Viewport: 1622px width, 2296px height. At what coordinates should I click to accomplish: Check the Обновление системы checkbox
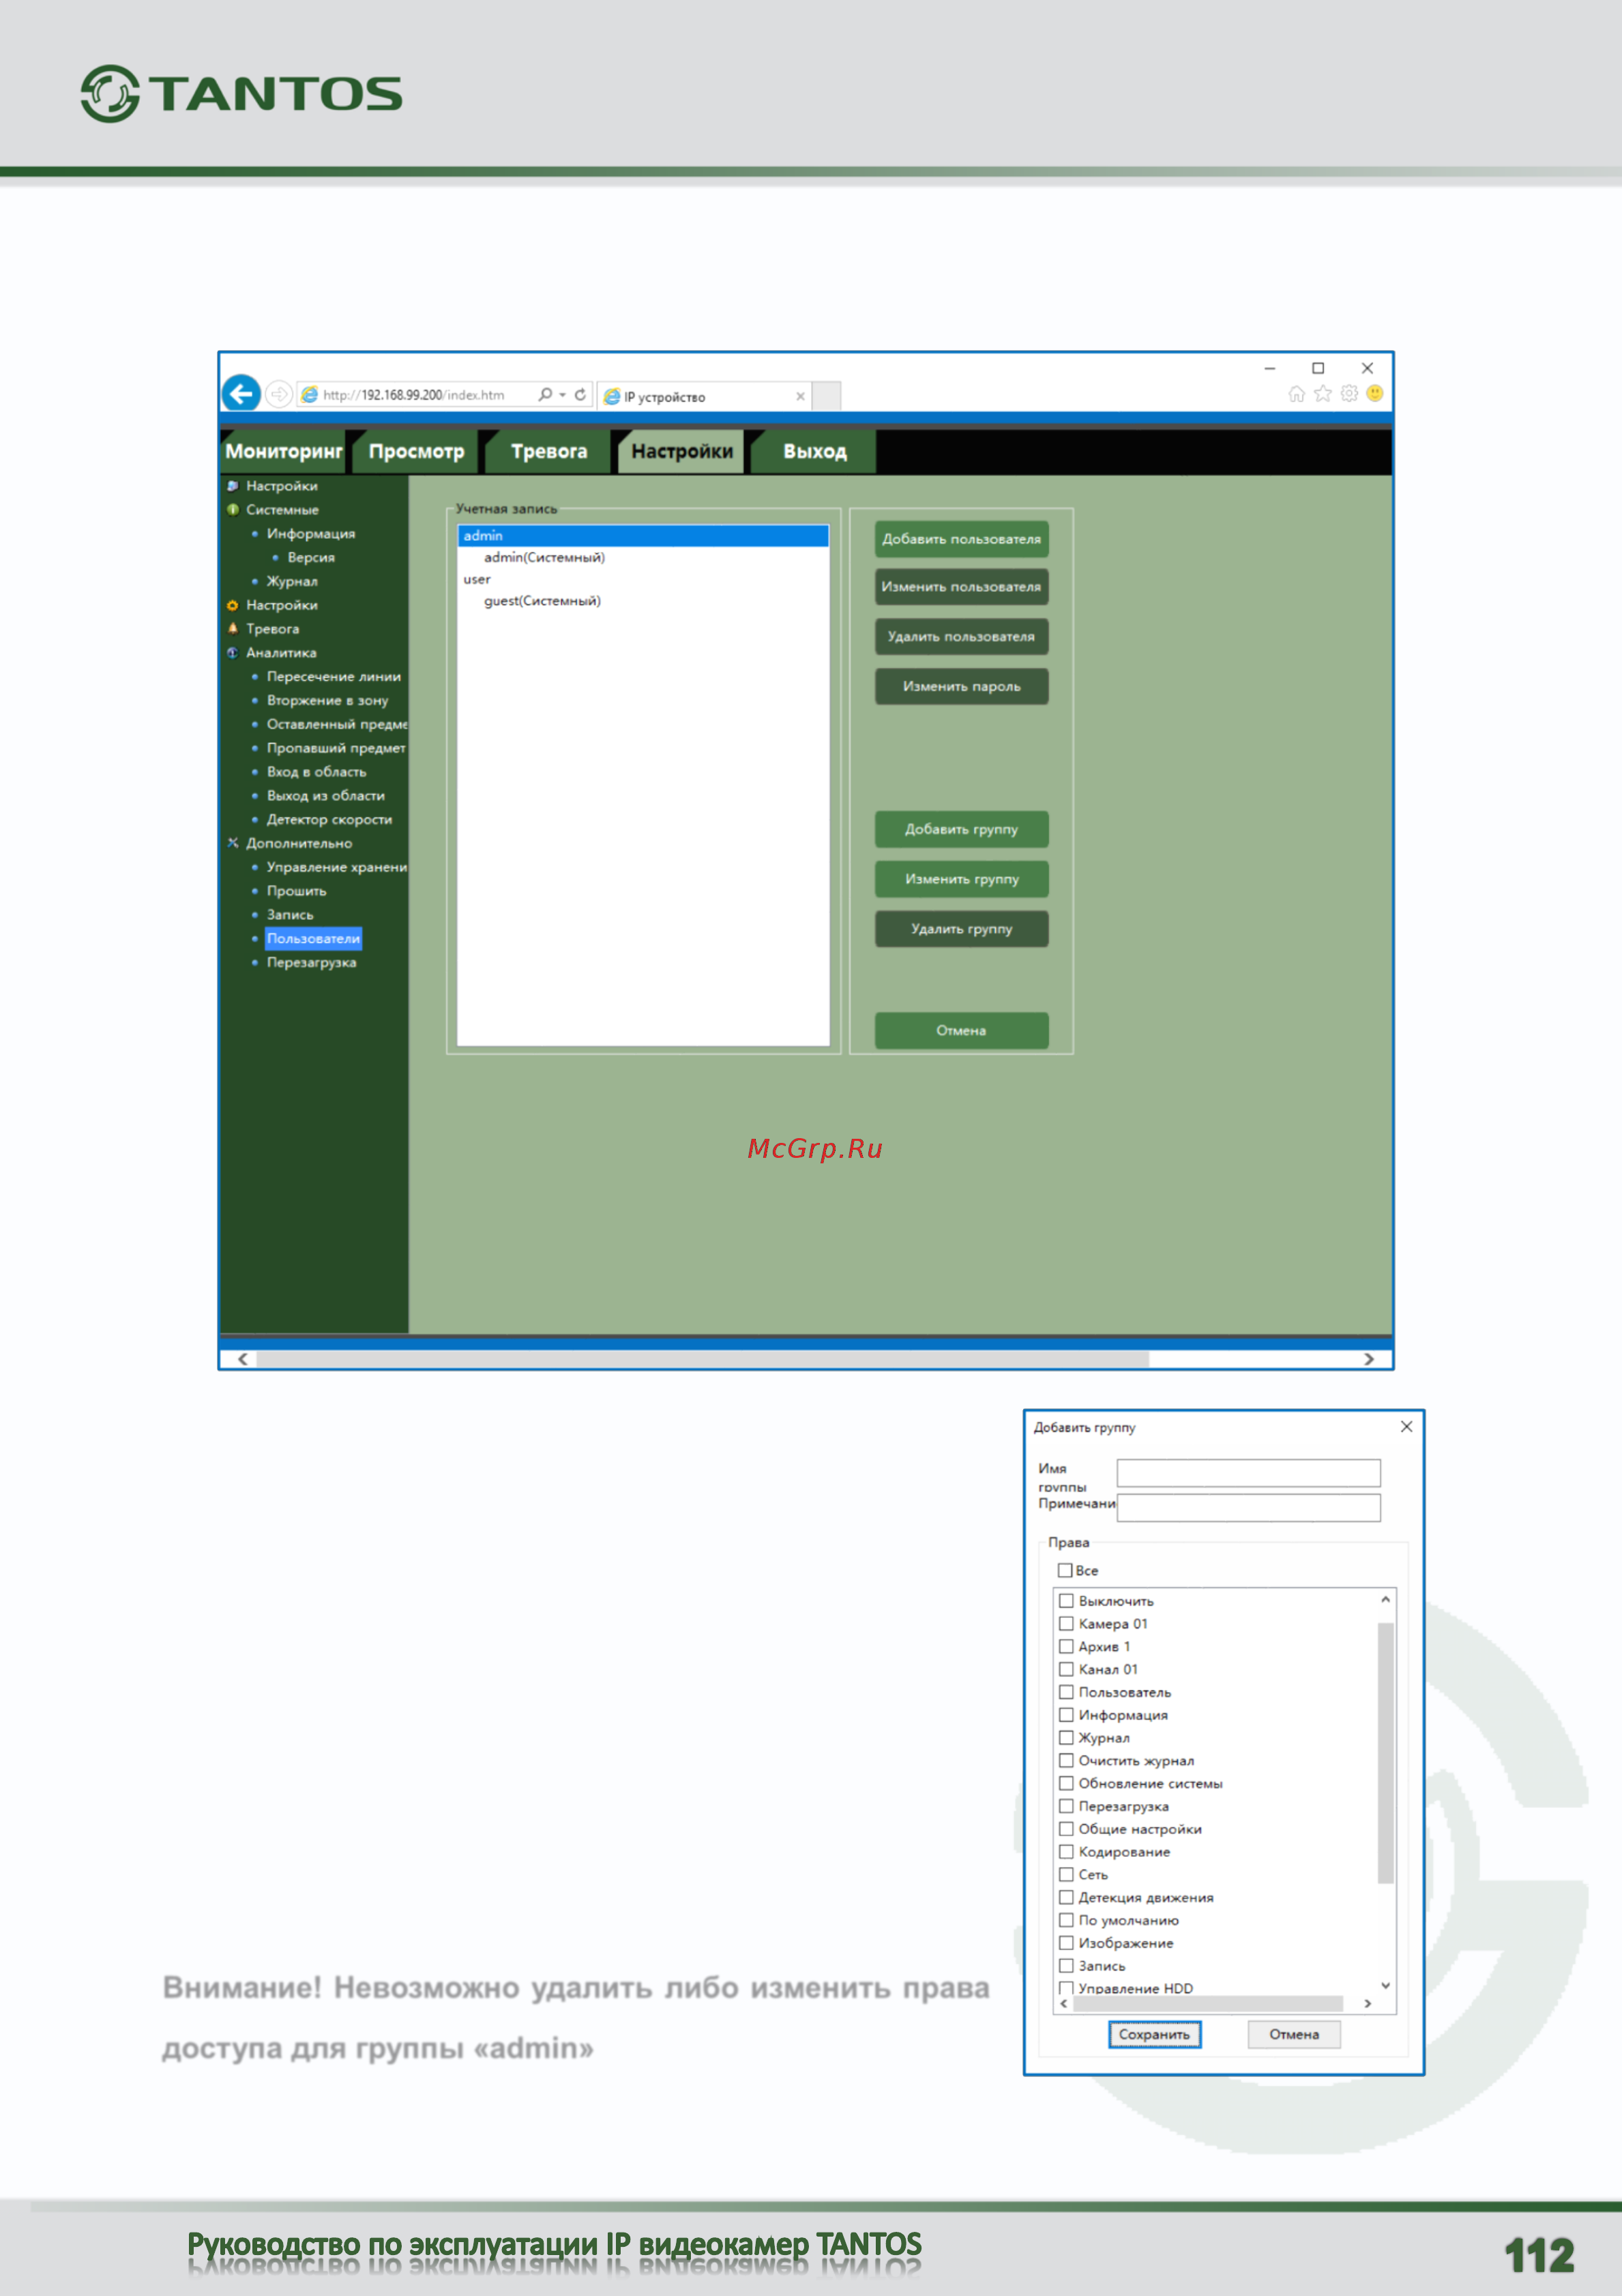click(x=1066, y=1784)
